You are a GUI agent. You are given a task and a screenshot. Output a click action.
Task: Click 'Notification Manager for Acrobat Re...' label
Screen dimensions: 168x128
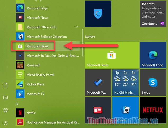pyautogui.click(x=53, y=122)
